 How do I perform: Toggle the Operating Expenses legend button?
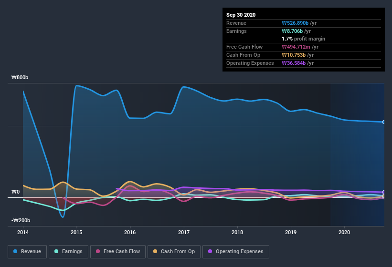(x=236, y=252)
